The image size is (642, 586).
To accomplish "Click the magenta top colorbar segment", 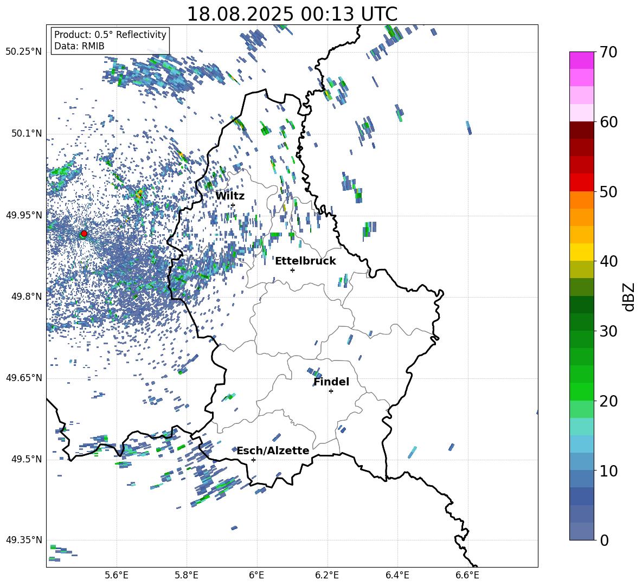I will point(582,61).
